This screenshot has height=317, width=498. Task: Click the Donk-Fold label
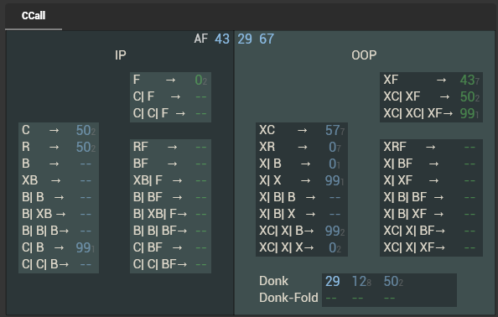pyautogui.click(x=288, y=298)
